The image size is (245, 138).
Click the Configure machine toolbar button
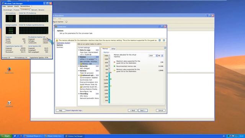(58, 22)
